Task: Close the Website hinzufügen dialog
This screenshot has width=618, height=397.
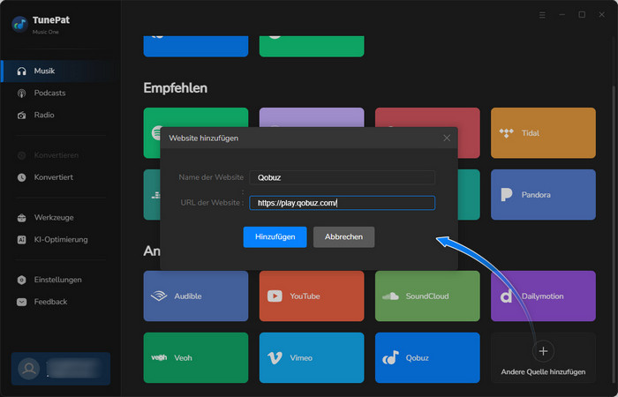Action: (x=447, y=138)
